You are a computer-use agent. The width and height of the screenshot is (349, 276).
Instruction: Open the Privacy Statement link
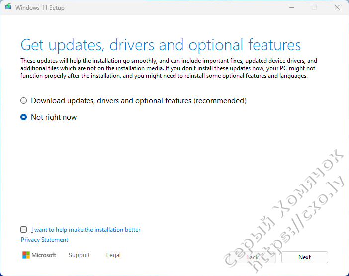[x=45, y=240]
